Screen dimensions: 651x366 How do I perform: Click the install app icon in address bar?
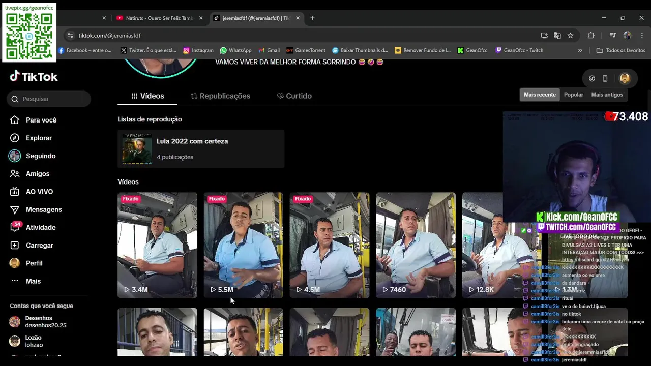pos(544,35)
